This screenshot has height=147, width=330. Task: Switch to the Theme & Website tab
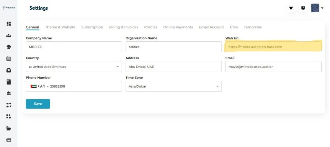pyautogui.click(x=60, y=27)
